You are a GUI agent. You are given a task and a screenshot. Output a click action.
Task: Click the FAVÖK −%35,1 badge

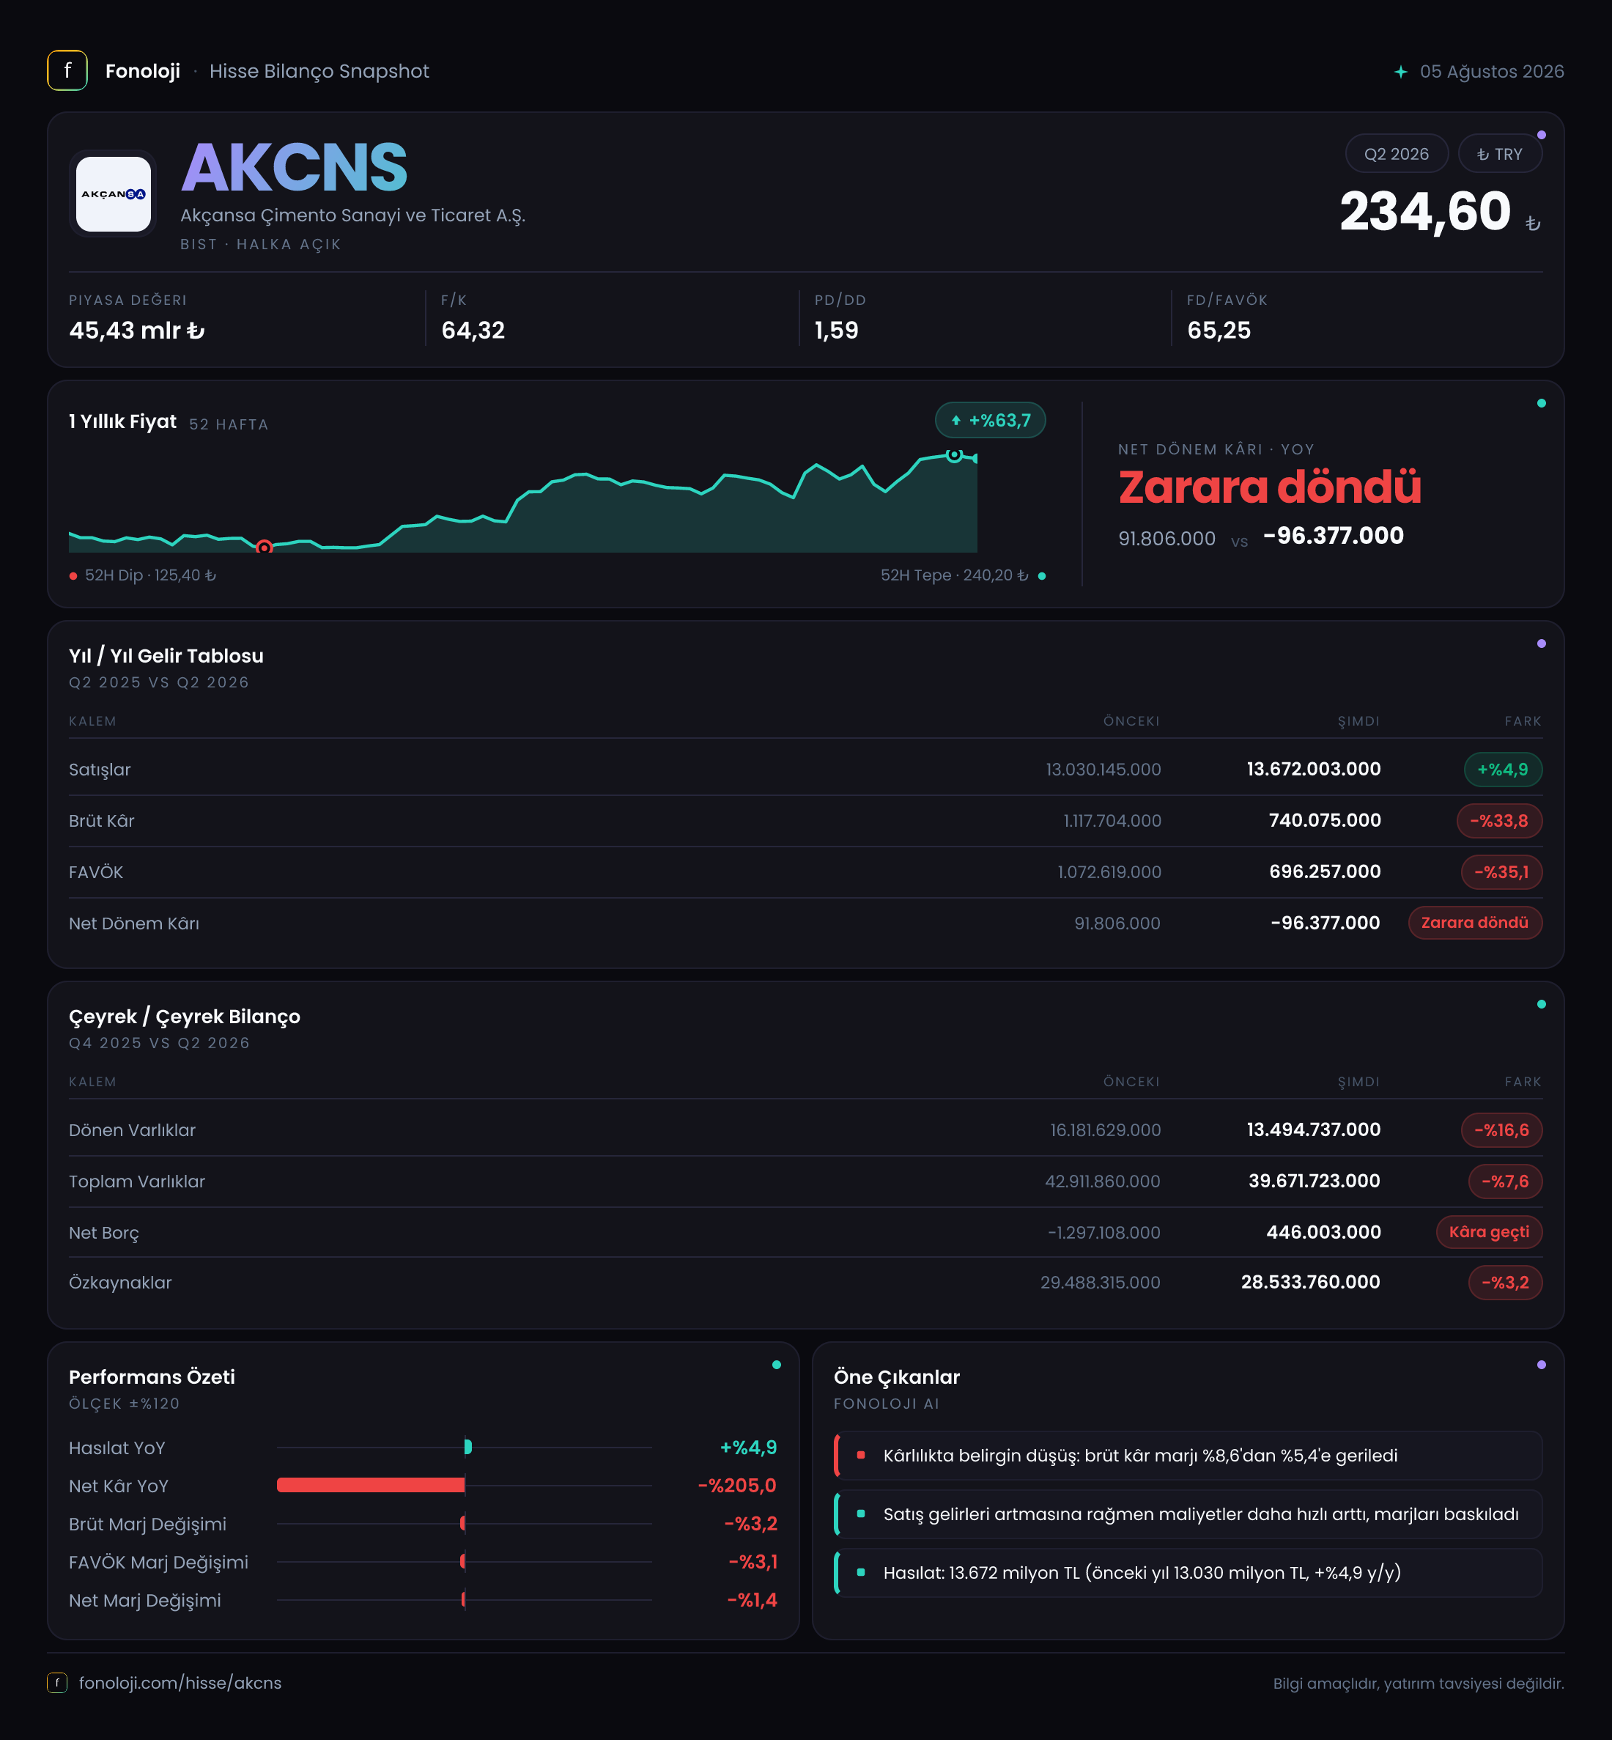pos(1501,871)
